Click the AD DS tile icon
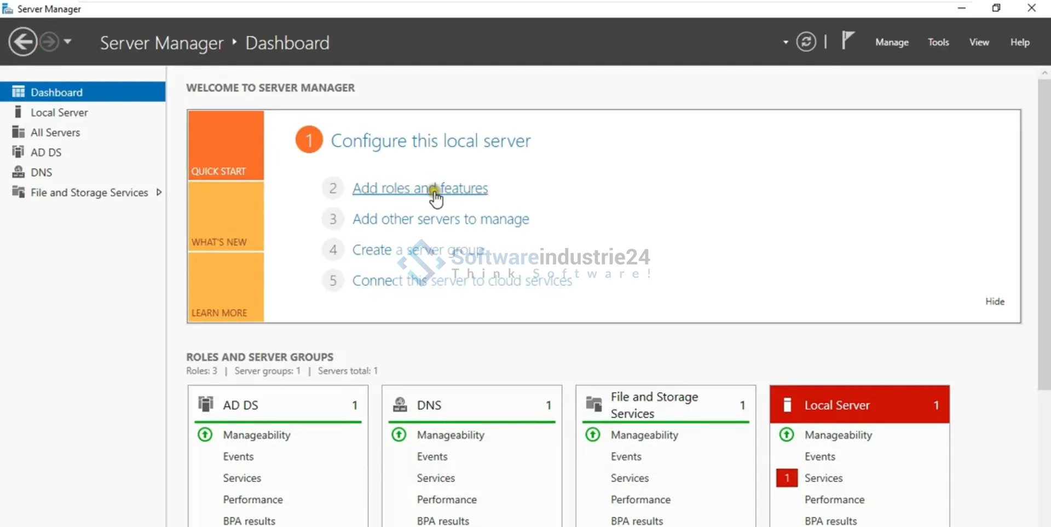Image resolution: width=1051 pixels, height=527 pixels. (206, 404)
